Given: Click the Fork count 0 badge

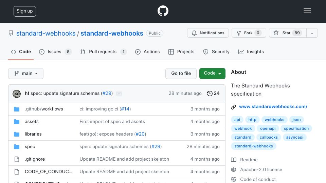Looking at the screenshot, I should [x=258, y=33].
